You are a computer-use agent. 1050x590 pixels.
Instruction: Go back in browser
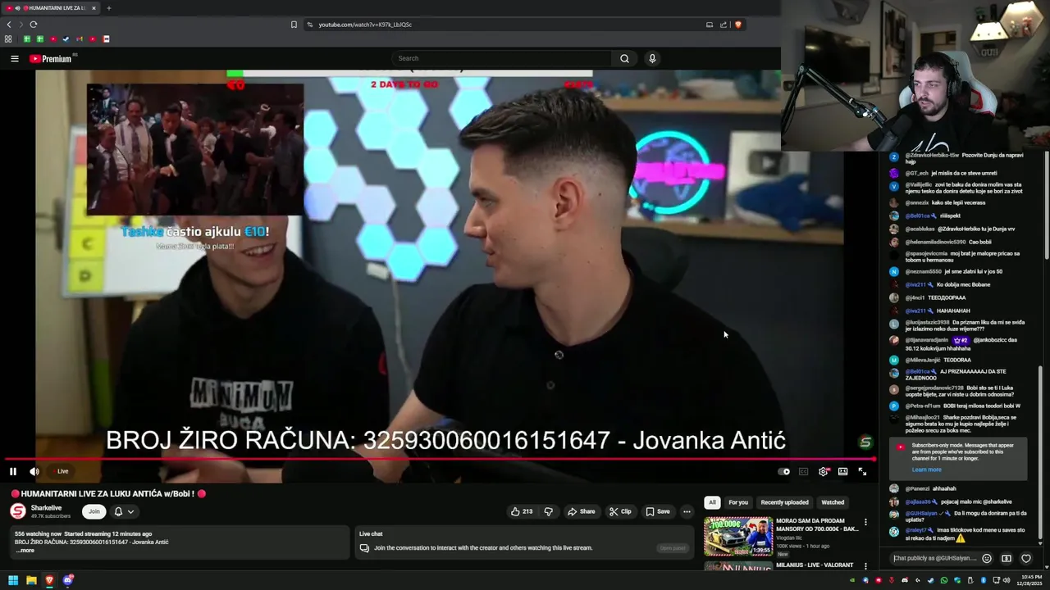tap(9, 25)
